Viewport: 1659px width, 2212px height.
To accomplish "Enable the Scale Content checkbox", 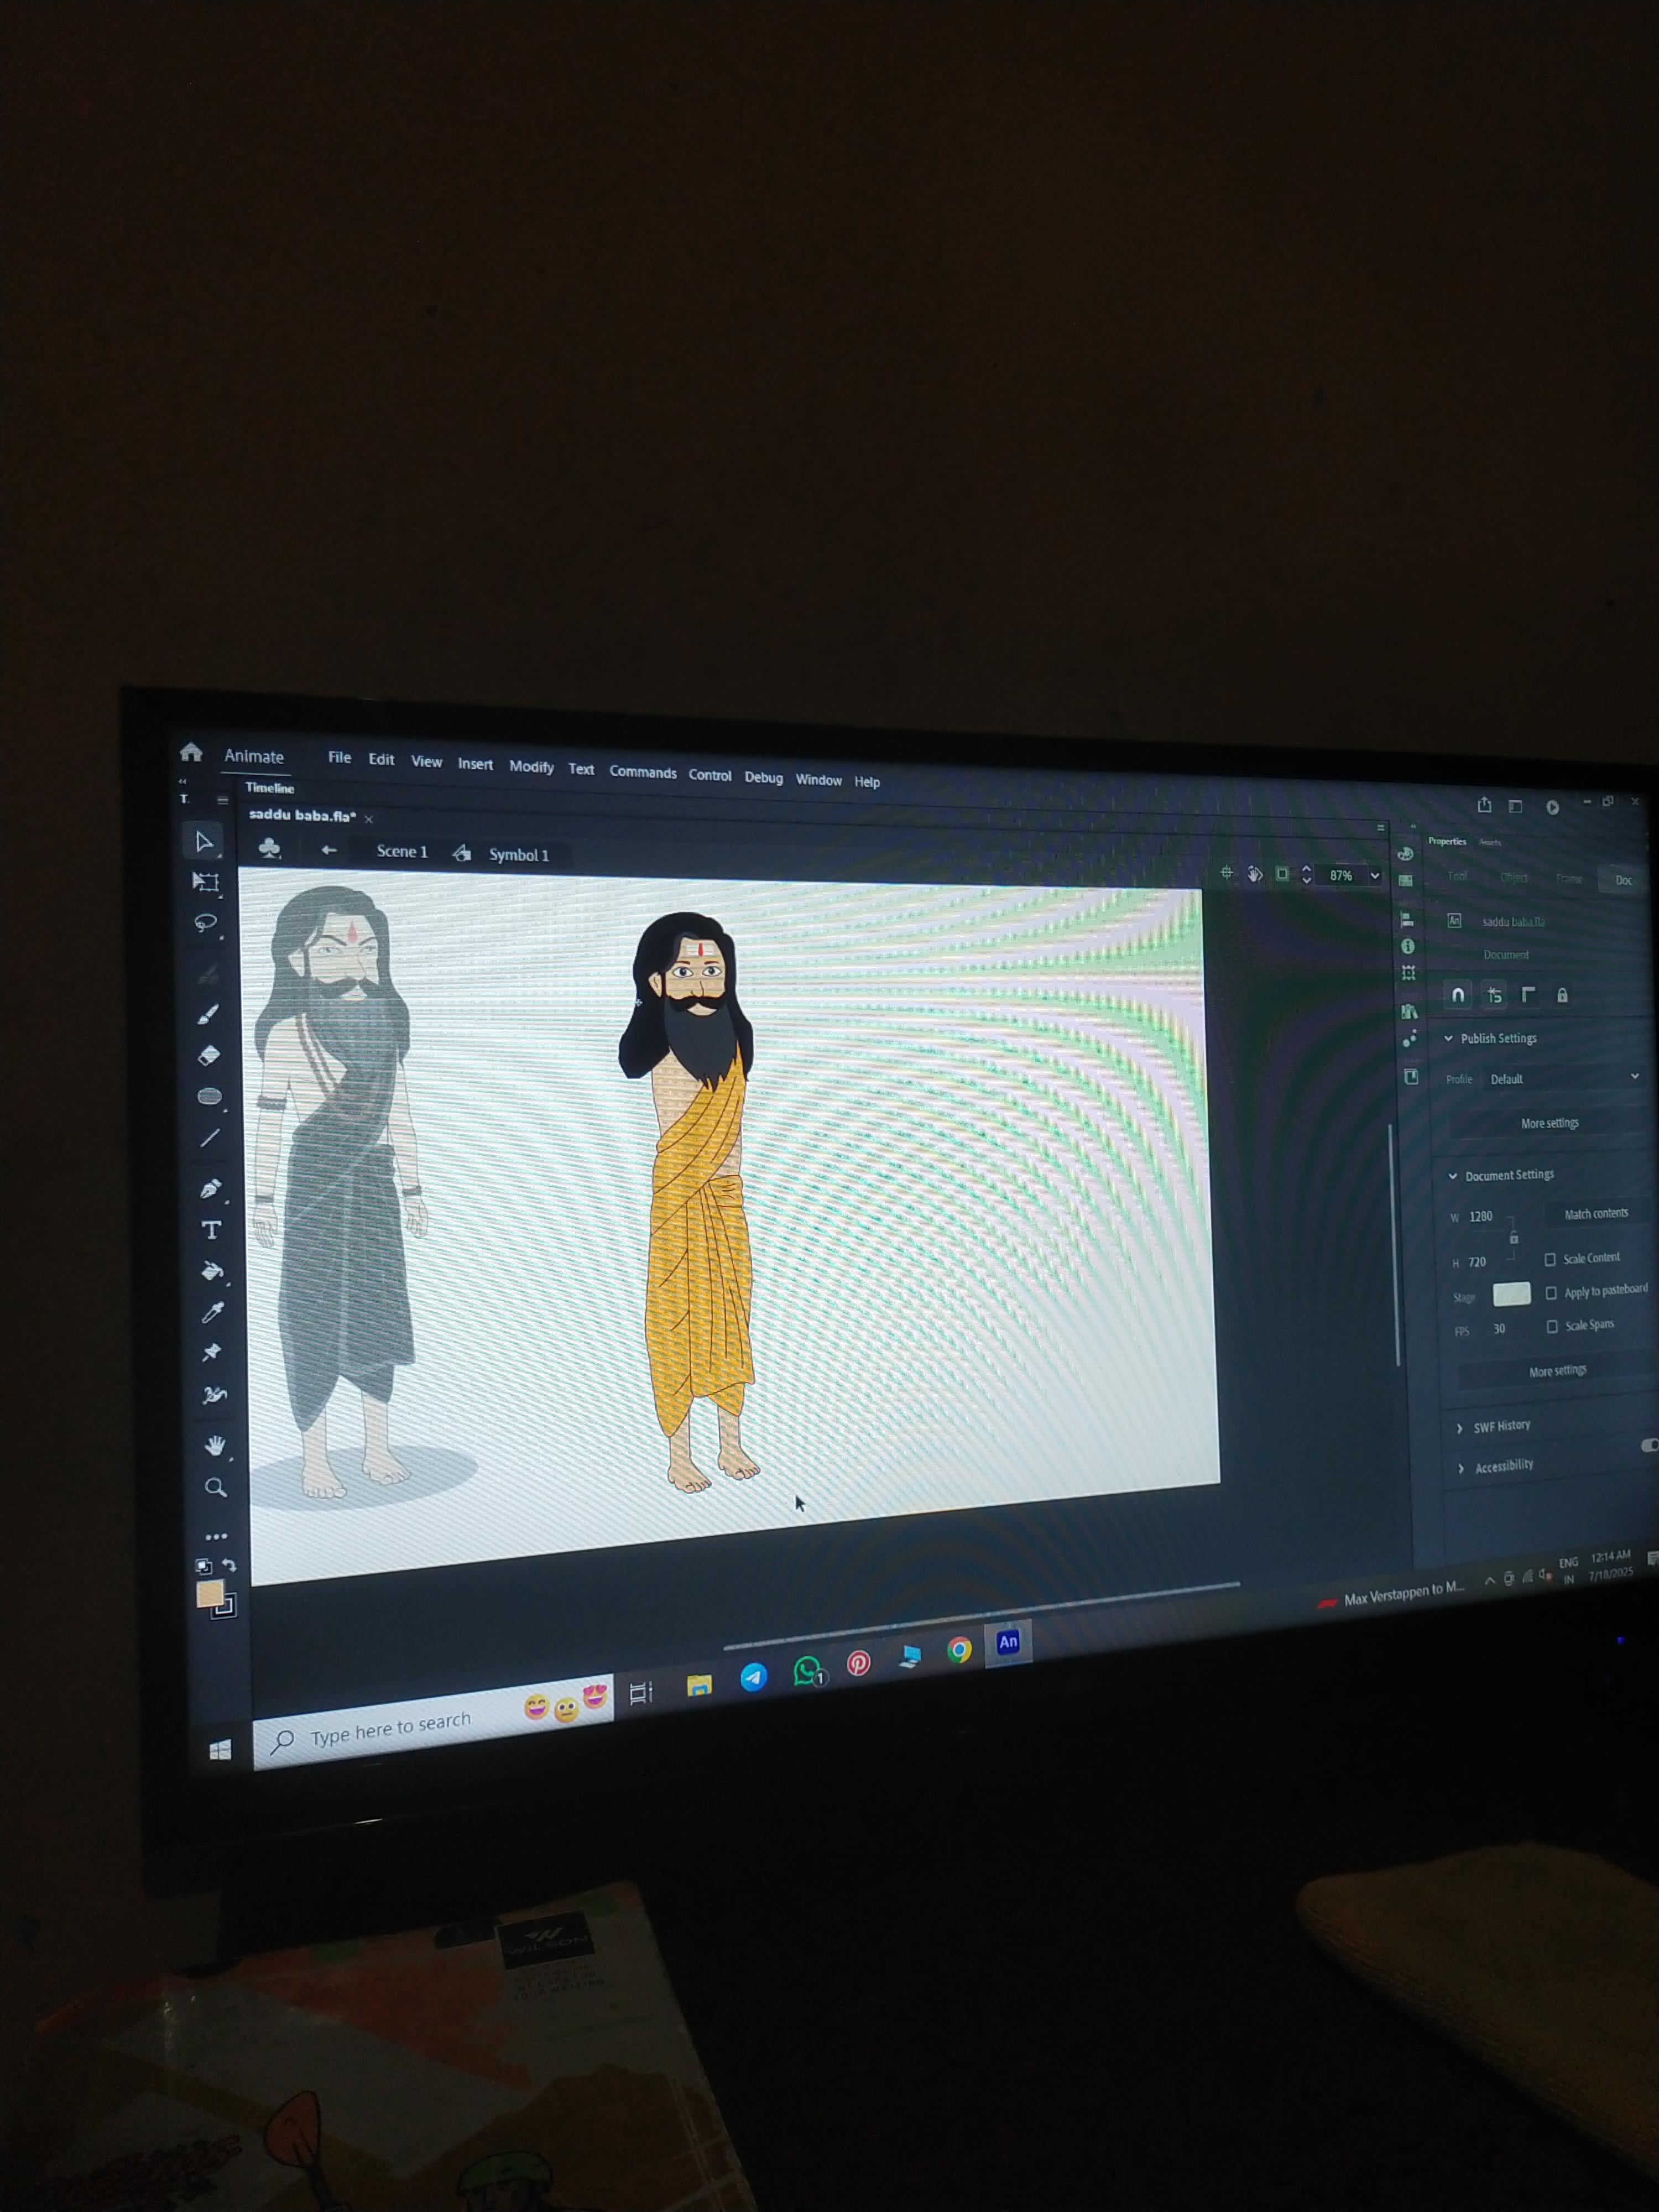I will tap(1550, 1259).
